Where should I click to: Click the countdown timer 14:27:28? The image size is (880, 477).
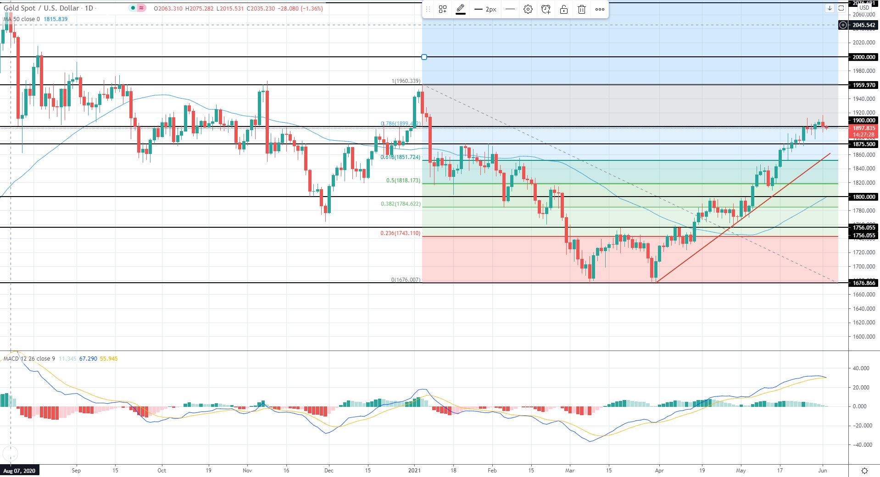pyautogui.click(x=863, y=135)
